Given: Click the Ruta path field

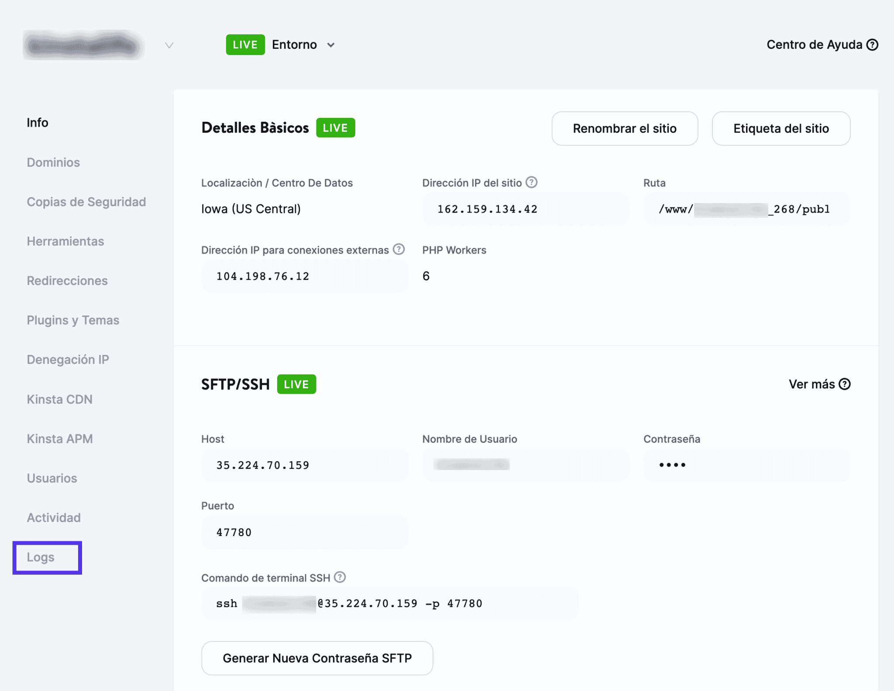Looking at the screenshot, I should pos(747,209).
